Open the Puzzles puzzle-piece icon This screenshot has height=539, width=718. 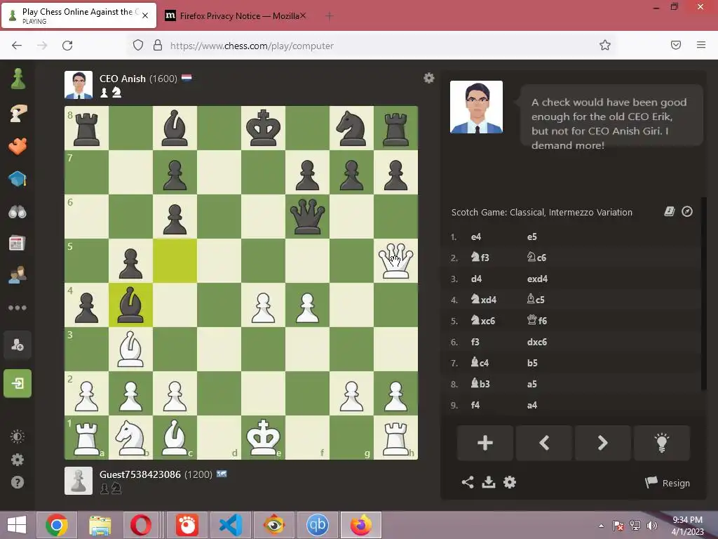point(18,146)
